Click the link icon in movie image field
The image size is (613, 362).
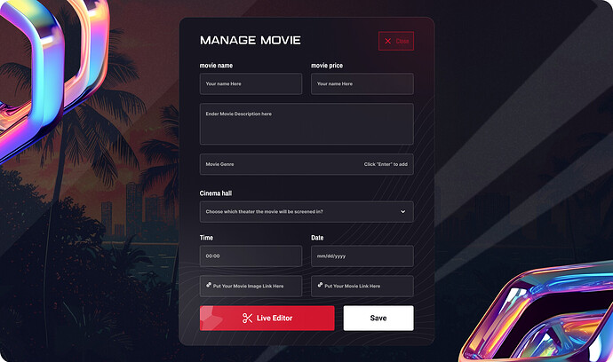coord(209,285)
